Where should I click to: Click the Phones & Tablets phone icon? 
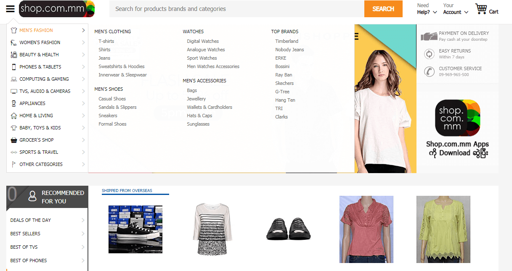(14, 67)
